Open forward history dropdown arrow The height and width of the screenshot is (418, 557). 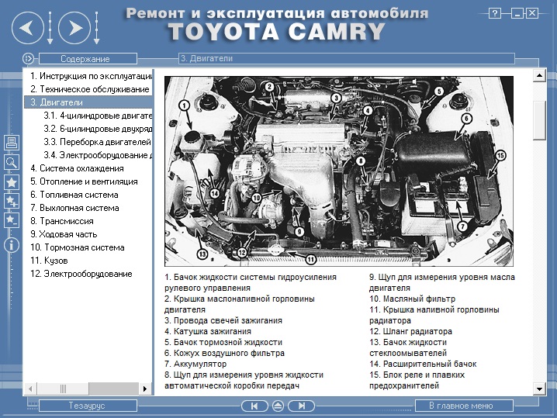[96, 28]
